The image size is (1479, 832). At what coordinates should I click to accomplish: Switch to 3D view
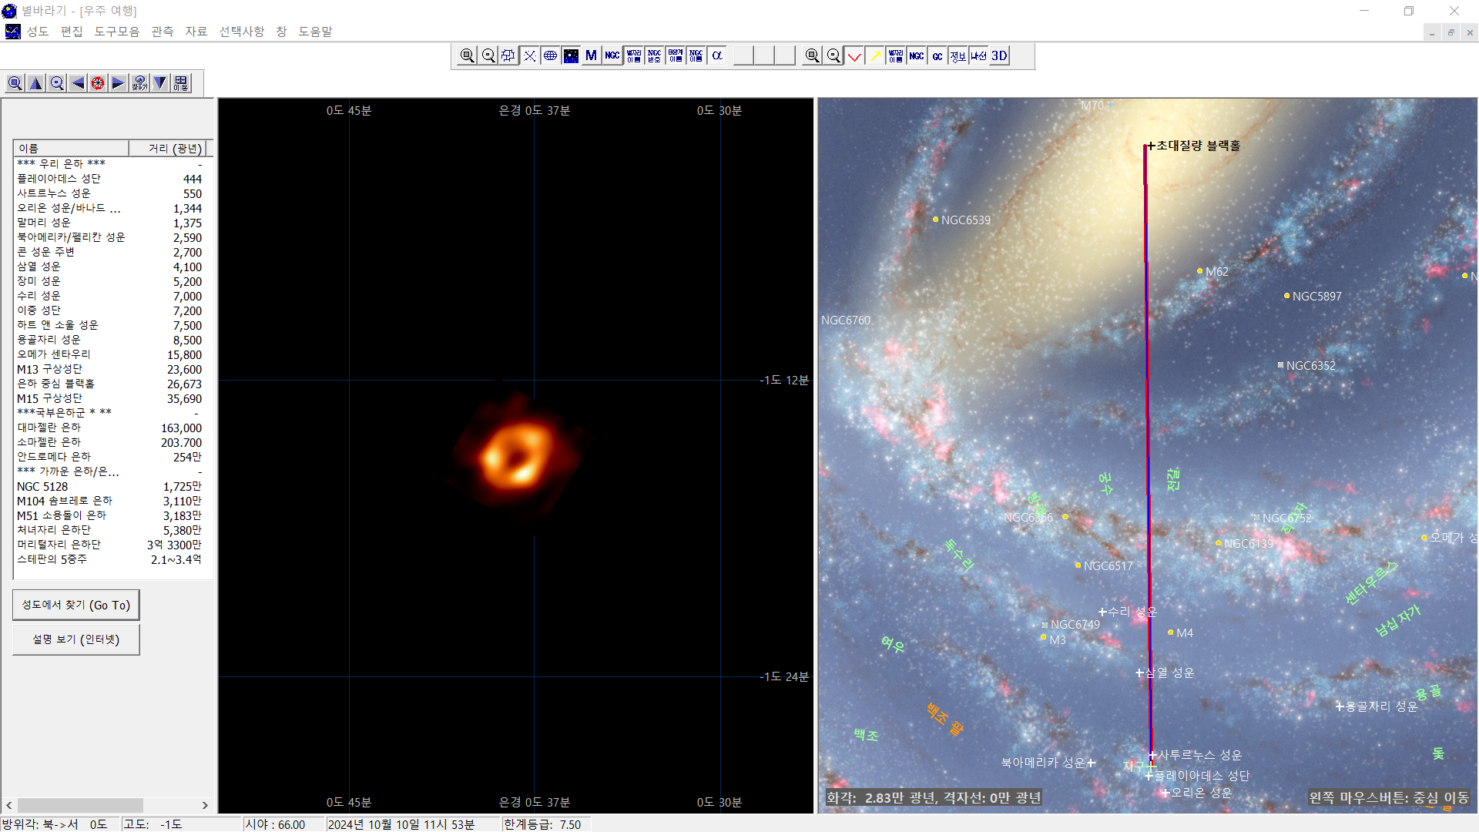pos(1000,55)
